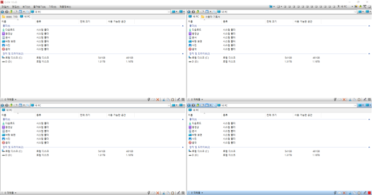This screenshot has height=195, width=372.
Task: Select 내 PC tab in bottom-left pane
Action: [x=7, y=110]
